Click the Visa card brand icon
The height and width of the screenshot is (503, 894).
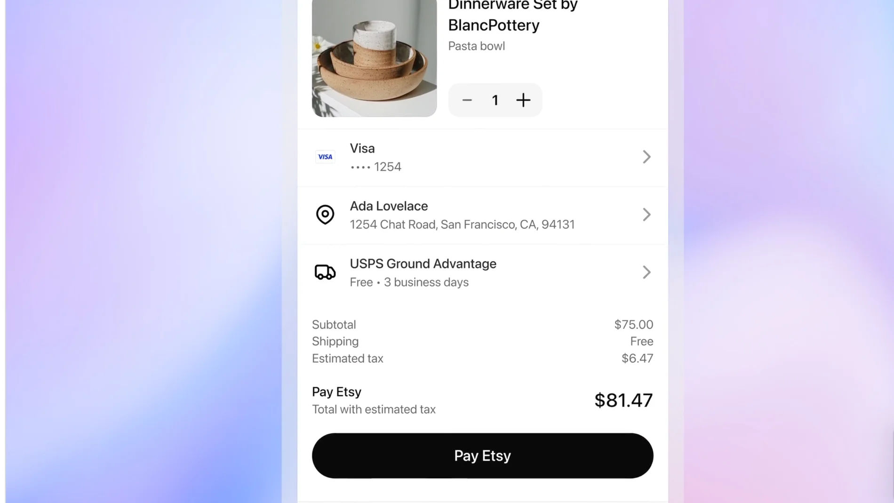coord(325,157)
